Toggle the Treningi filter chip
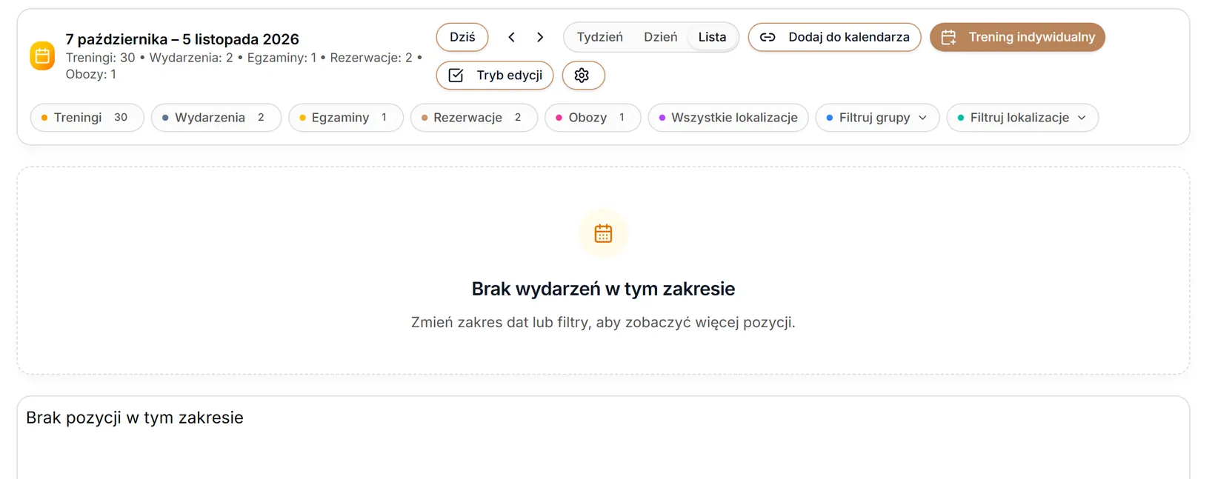 click(x=87, y=118)
